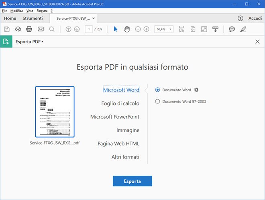The height and width of the screenshot is (200, 265).
Task: Click the highlighter pen icon
Action: coord(243,29)
